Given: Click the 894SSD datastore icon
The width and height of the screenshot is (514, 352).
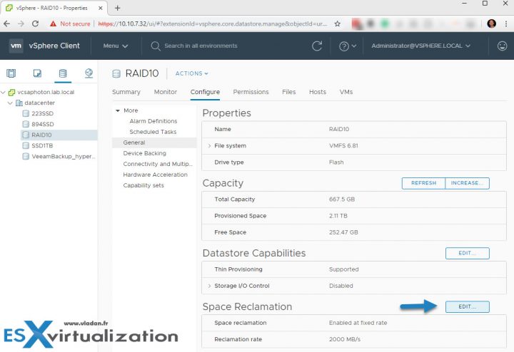Looking at the screenshot, I should tap(26, 124).
